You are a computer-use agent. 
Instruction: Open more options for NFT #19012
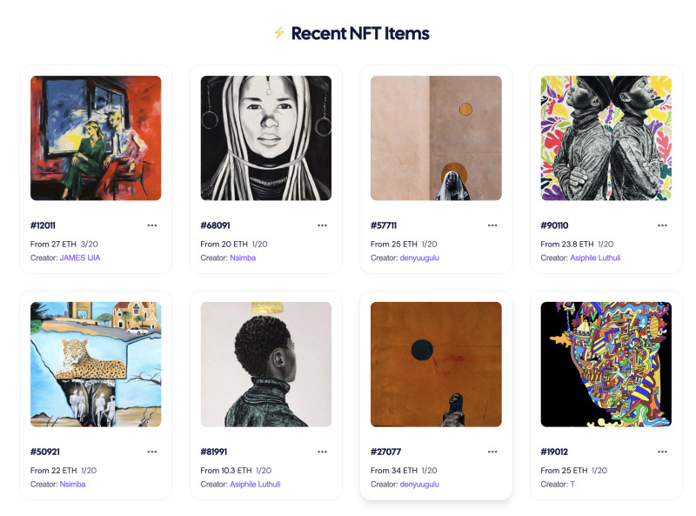tap(662, 452)
